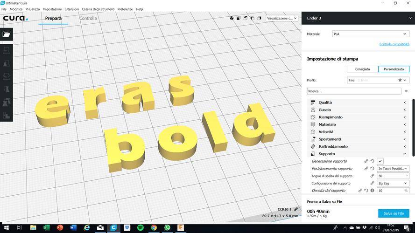This screenshot has height=233, width=415.
Task: Open WhatsApp from the taskbar
Action: (x=167, y=228)
